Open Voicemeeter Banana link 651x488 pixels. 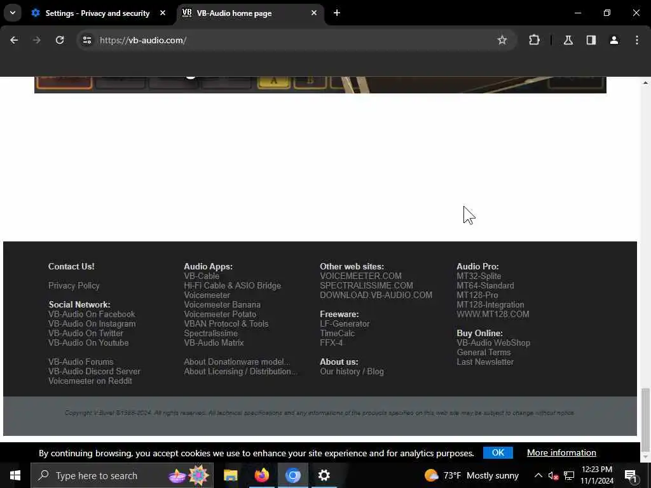click(222, 304)
